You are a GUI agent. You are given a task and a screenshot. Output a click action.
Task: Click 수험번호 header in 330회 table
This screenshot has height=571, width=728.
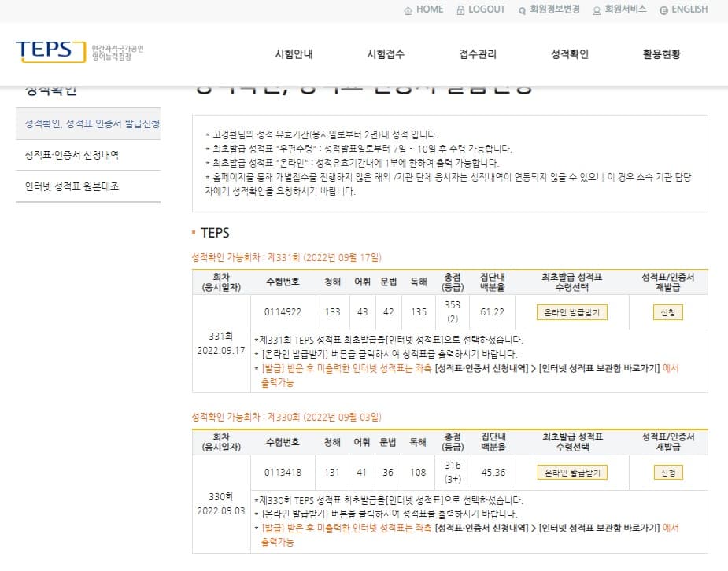(x=283, y=442)
